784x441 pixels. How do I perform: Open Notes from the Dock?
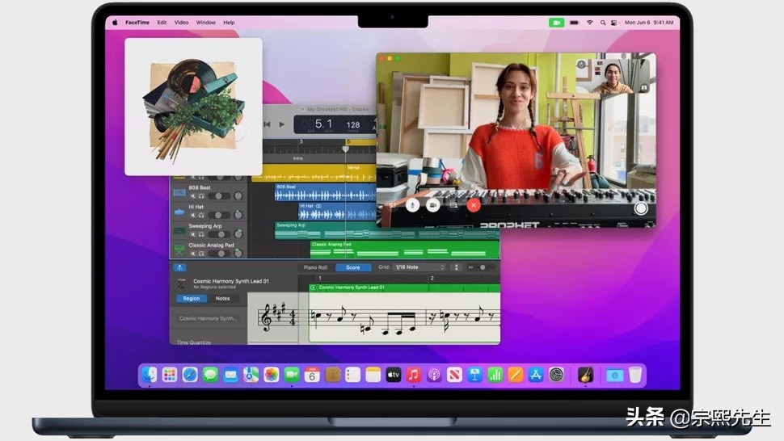[373, 375]
